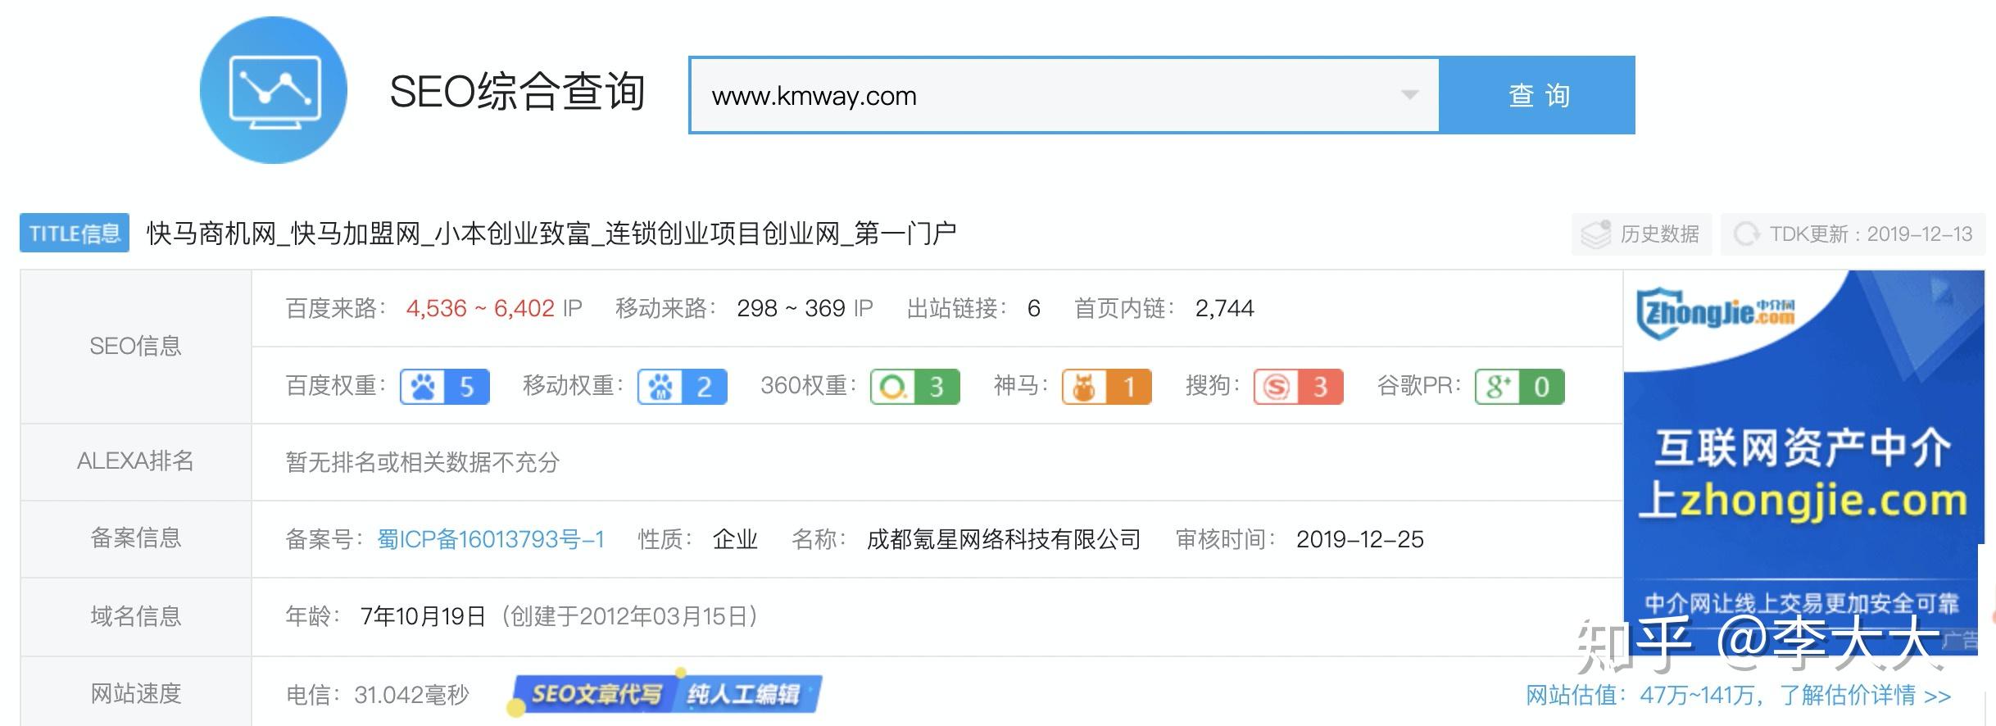Click the 360 circle icon in 360权重

click(893, 386)
